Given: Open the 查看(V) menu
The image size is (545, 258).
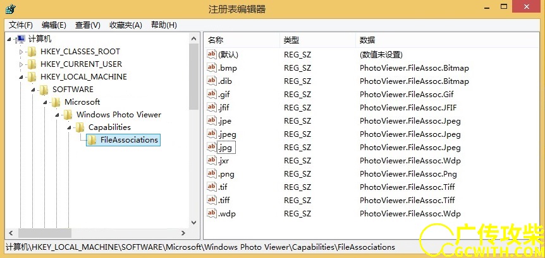Looking at the screenshot, I should [x=88, y=25].
